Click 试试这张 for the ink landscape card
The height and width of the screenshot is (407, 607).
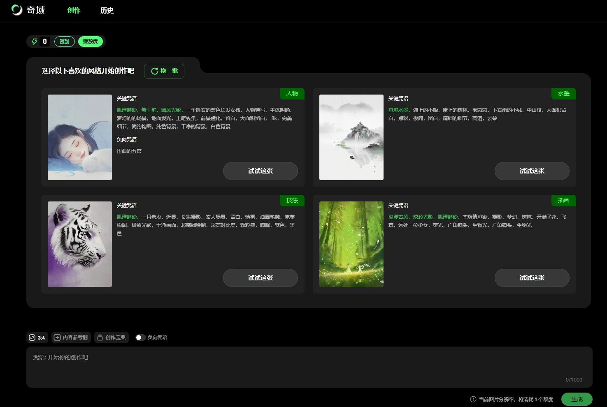pos(532,171)
